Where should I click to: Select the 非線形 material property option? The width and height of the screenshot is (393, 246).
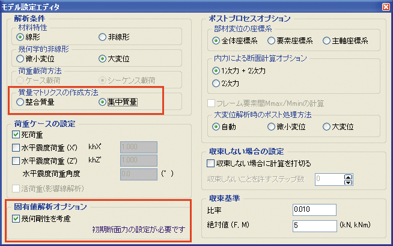click(102, 37)
